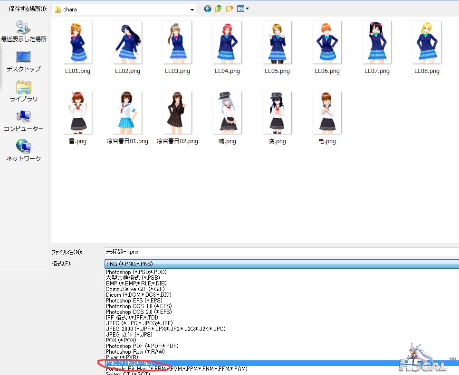Open the view menu icon dropdown
459x375 pixels.
click(x=243, y=9)
